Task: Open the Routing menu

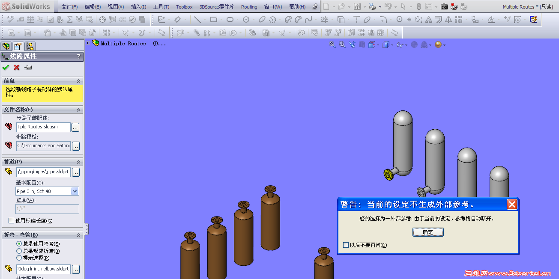Action: pyautogui.click(x=249, y=7)
